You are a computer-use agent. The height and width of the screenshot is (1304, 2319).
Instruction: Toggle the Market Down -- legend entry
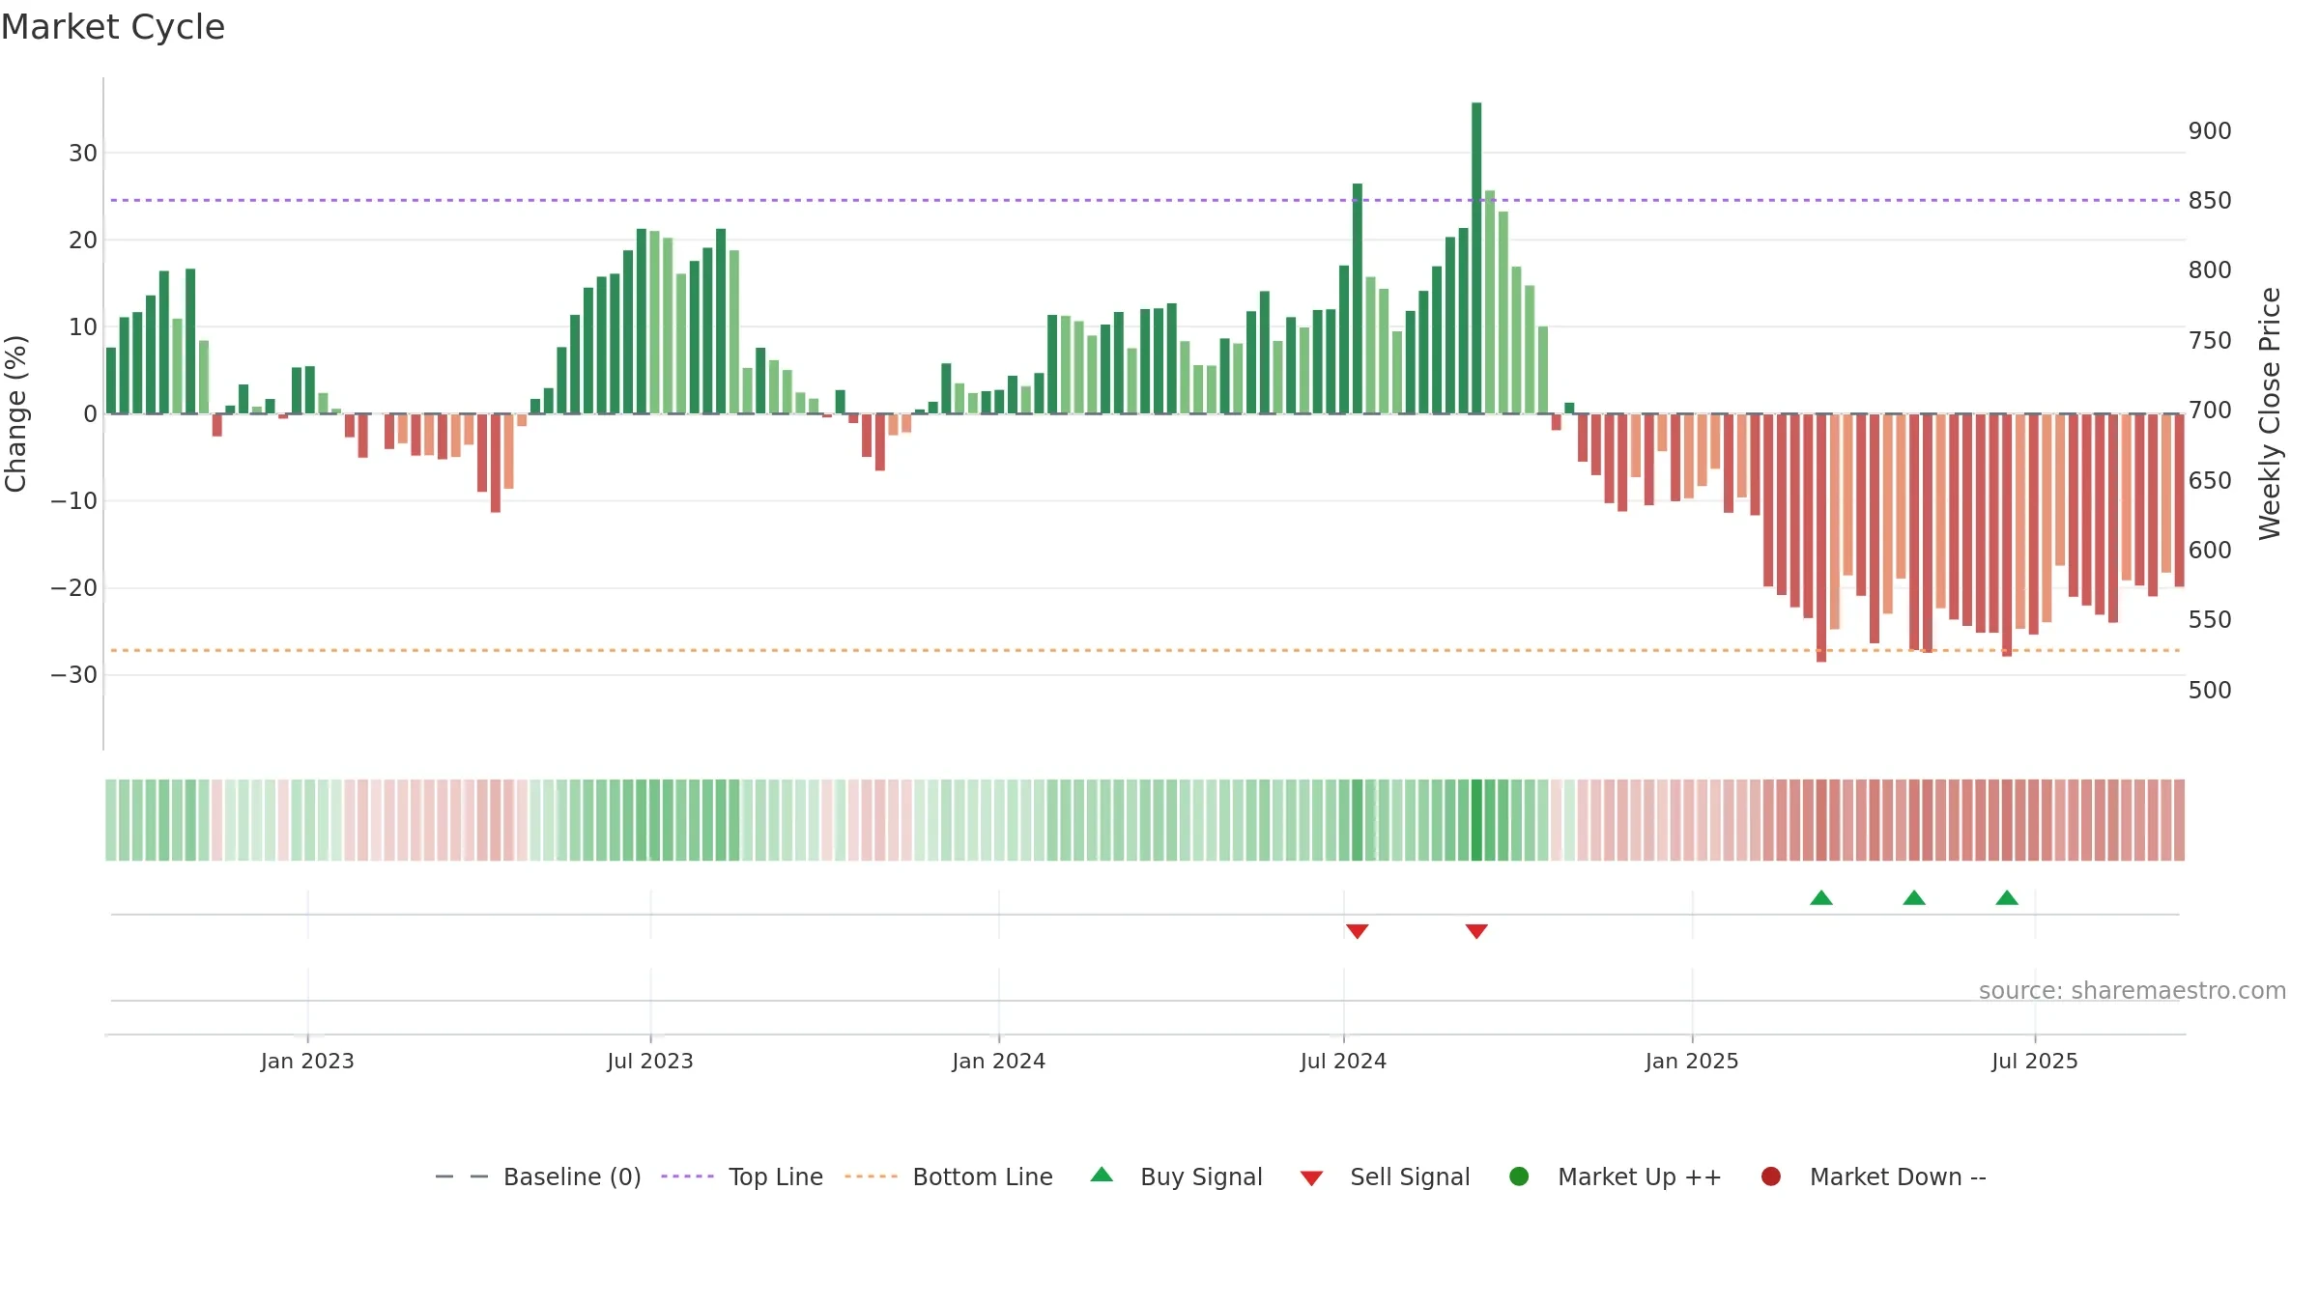pyautogui.click(x=1874, y=1176)
